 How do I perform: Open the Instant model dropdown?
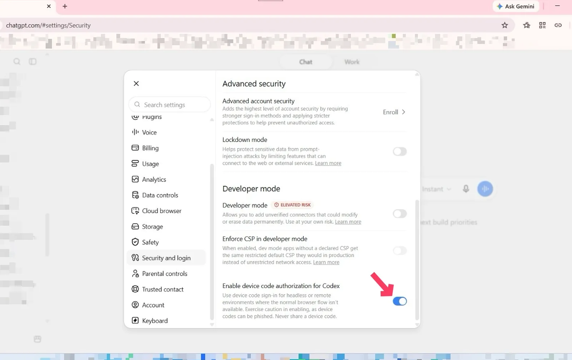tap(437, 189)
